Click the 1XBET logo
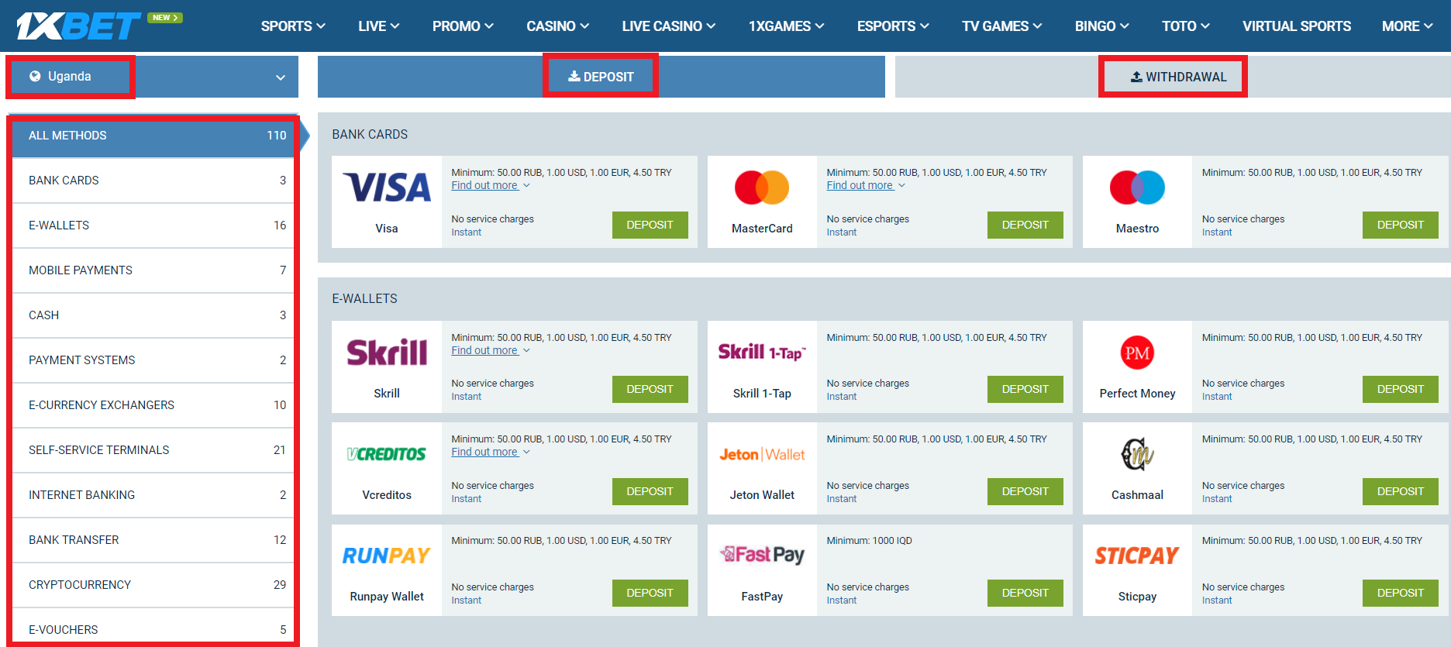The width and height of the screenshot is (1451, 647). (x=79, y=26)
